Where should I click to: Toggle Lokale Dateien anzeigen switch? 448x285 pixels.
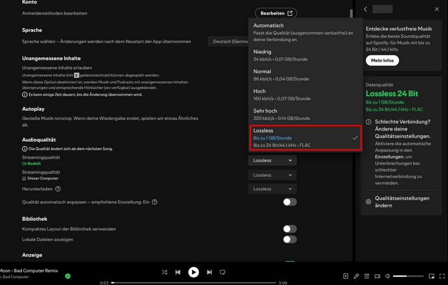tap(290, 239)
